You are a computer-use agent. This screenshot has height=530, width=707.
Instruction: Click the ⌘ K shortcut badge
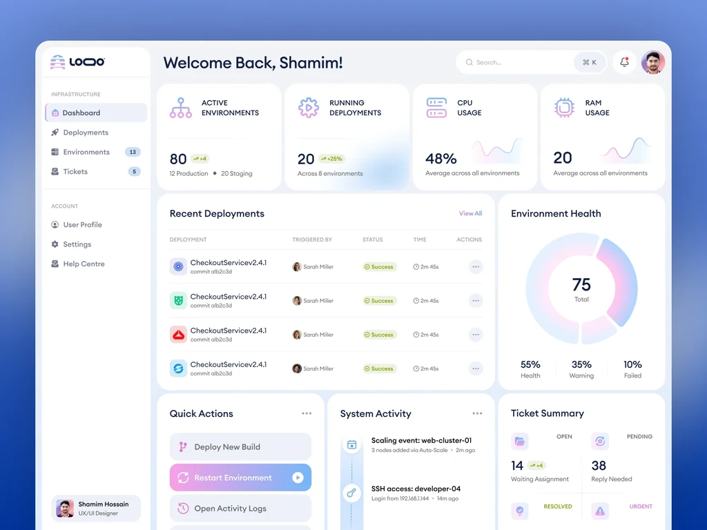[590, 62]
